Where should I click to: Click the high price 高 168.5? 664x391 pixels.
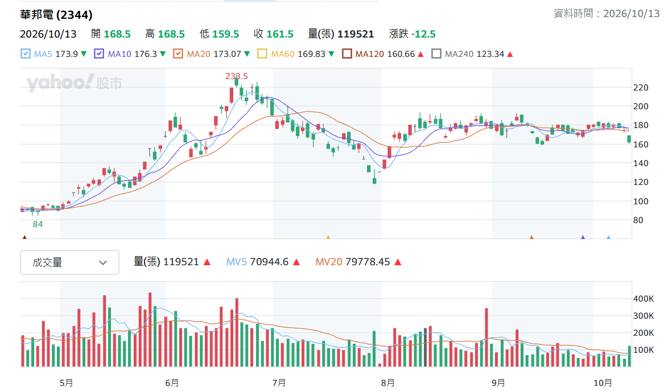[x=165, y=34]
